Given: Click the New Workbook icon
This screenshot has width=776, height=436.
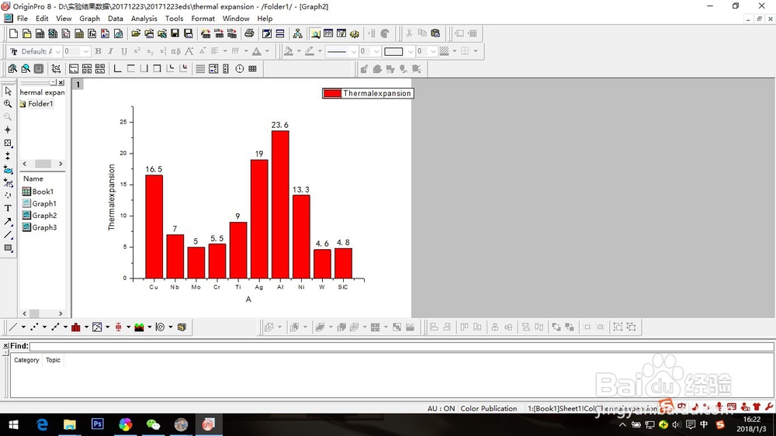Looking at the screenshot, I should click(x=40, y=33).
